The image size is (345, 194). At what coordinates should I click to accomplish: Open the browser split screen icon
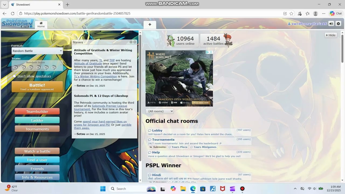pyautogui.click(x=285, y=13)
